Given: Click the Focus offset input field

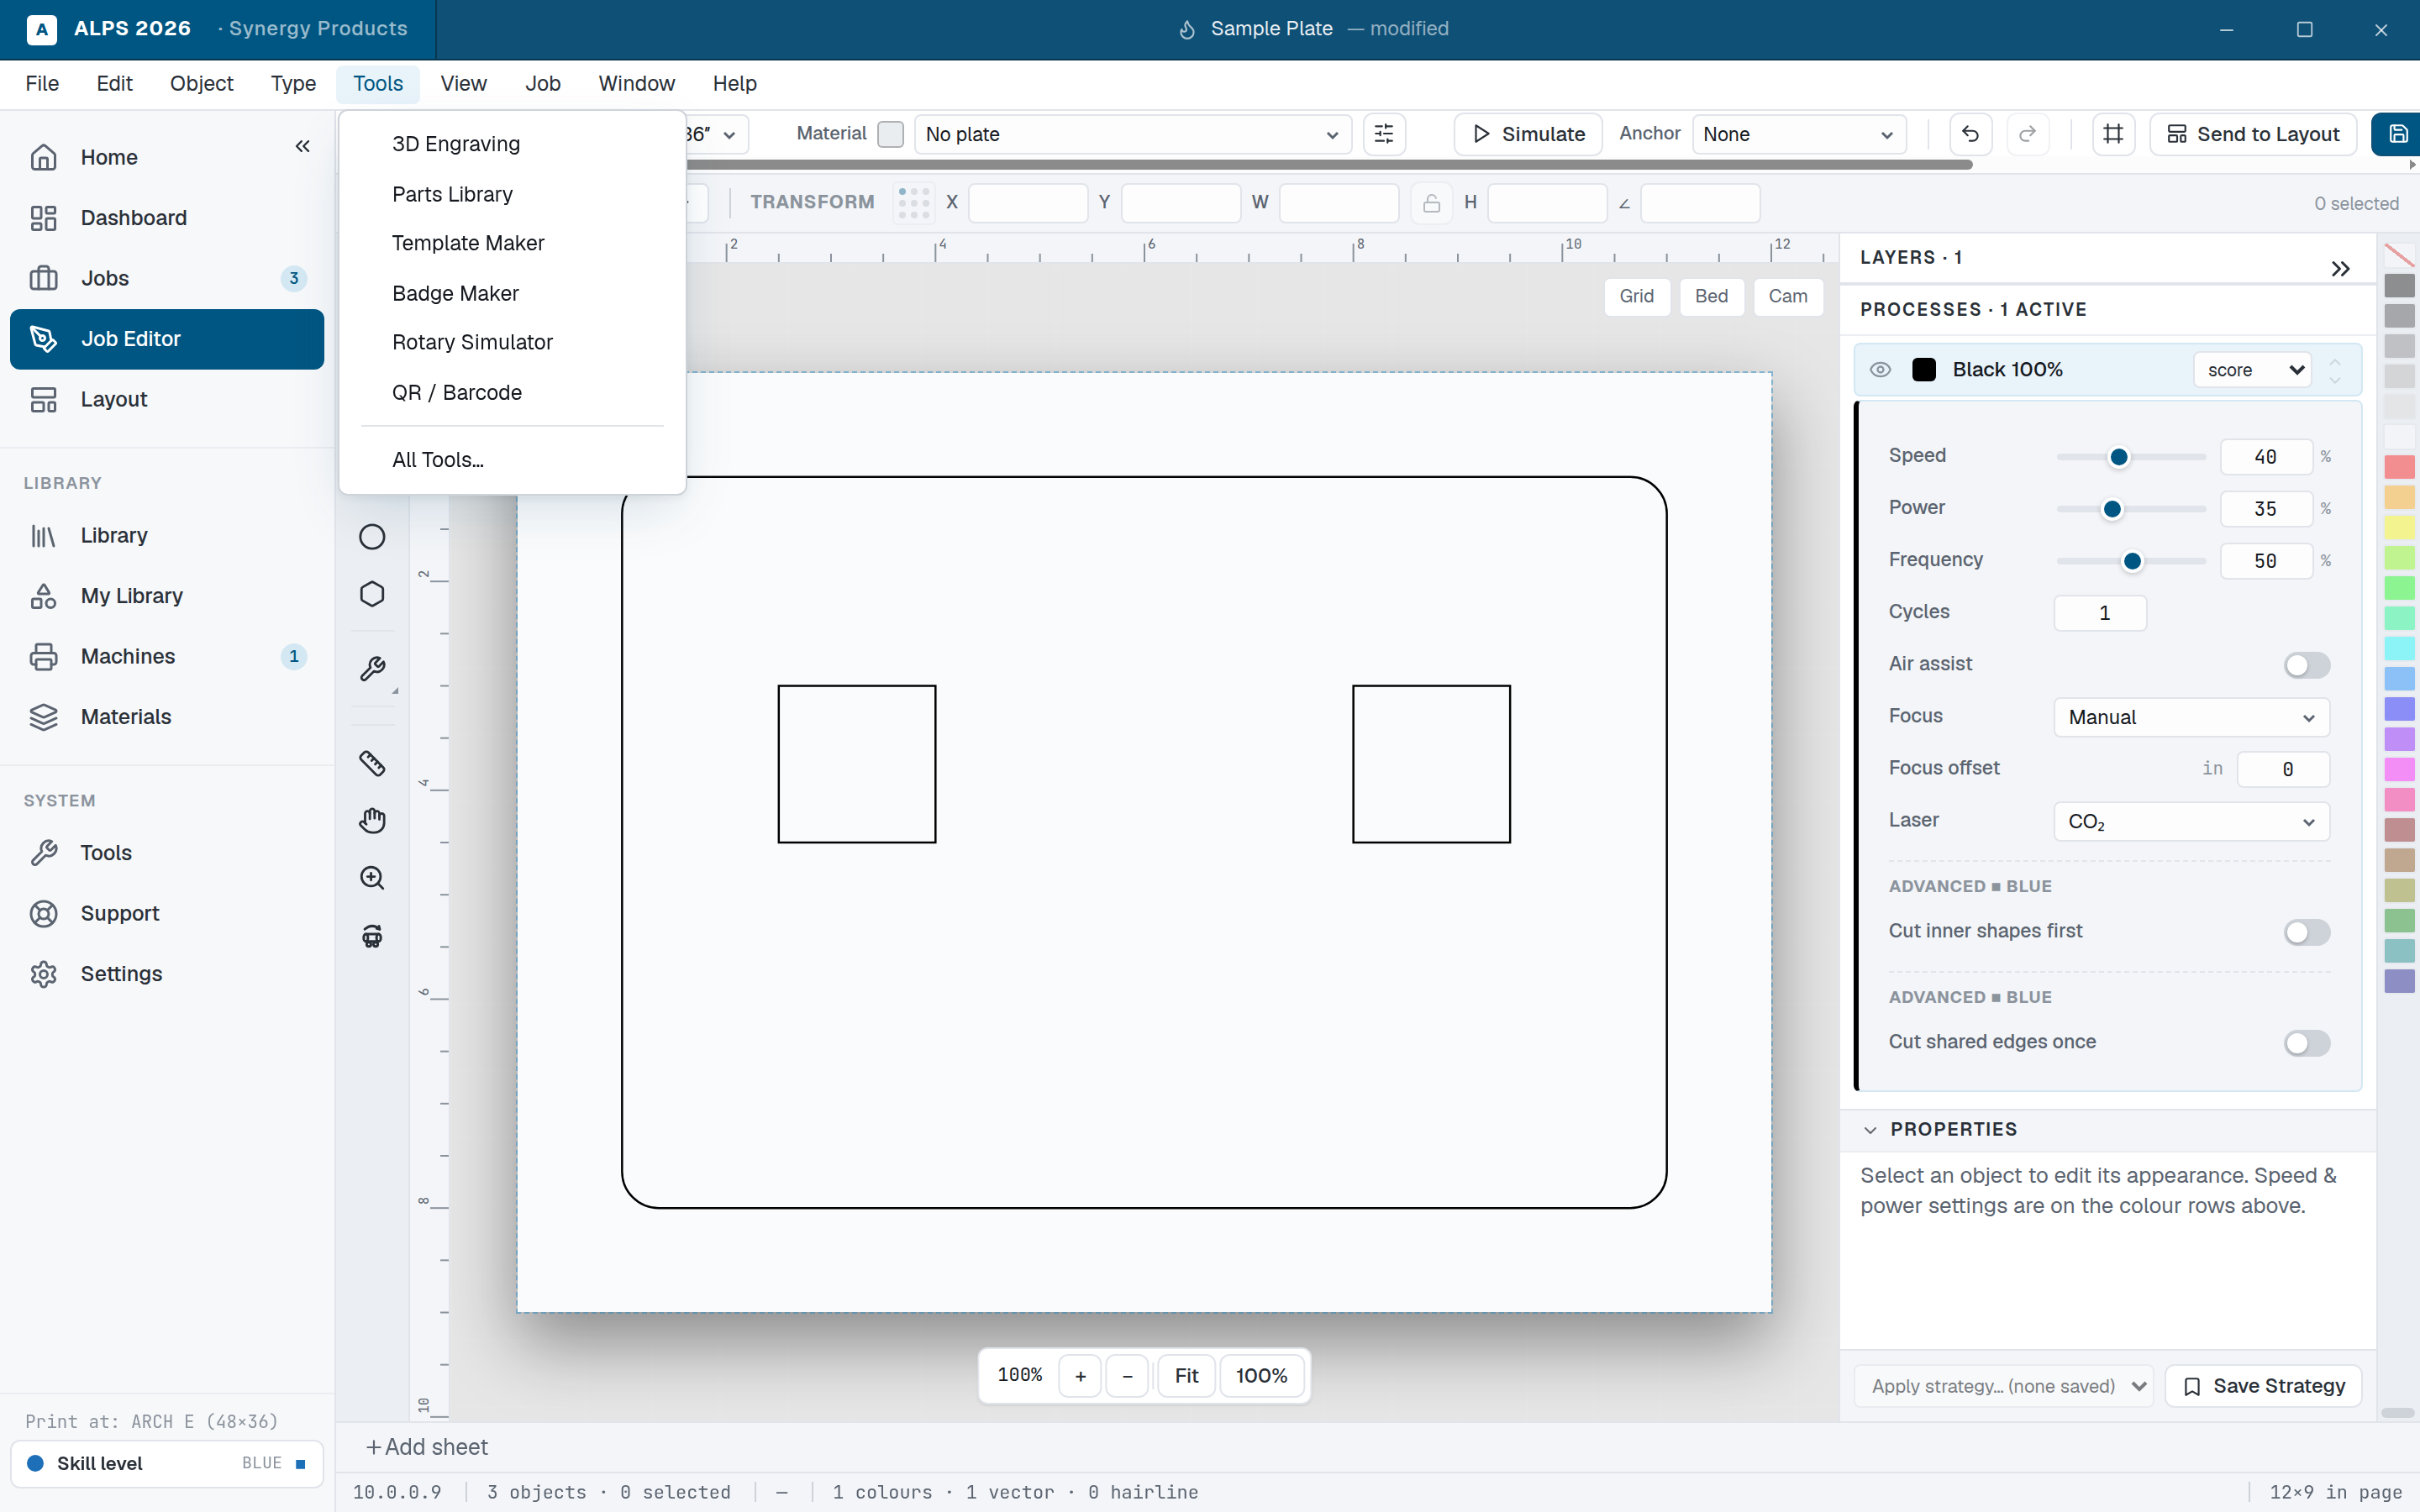Looking at the screenshot, I should 2283,769.
